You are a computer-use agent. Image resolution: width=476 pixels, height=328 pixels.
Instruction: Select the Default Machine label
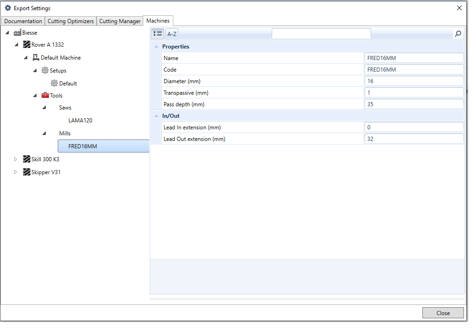click(61, 57)
